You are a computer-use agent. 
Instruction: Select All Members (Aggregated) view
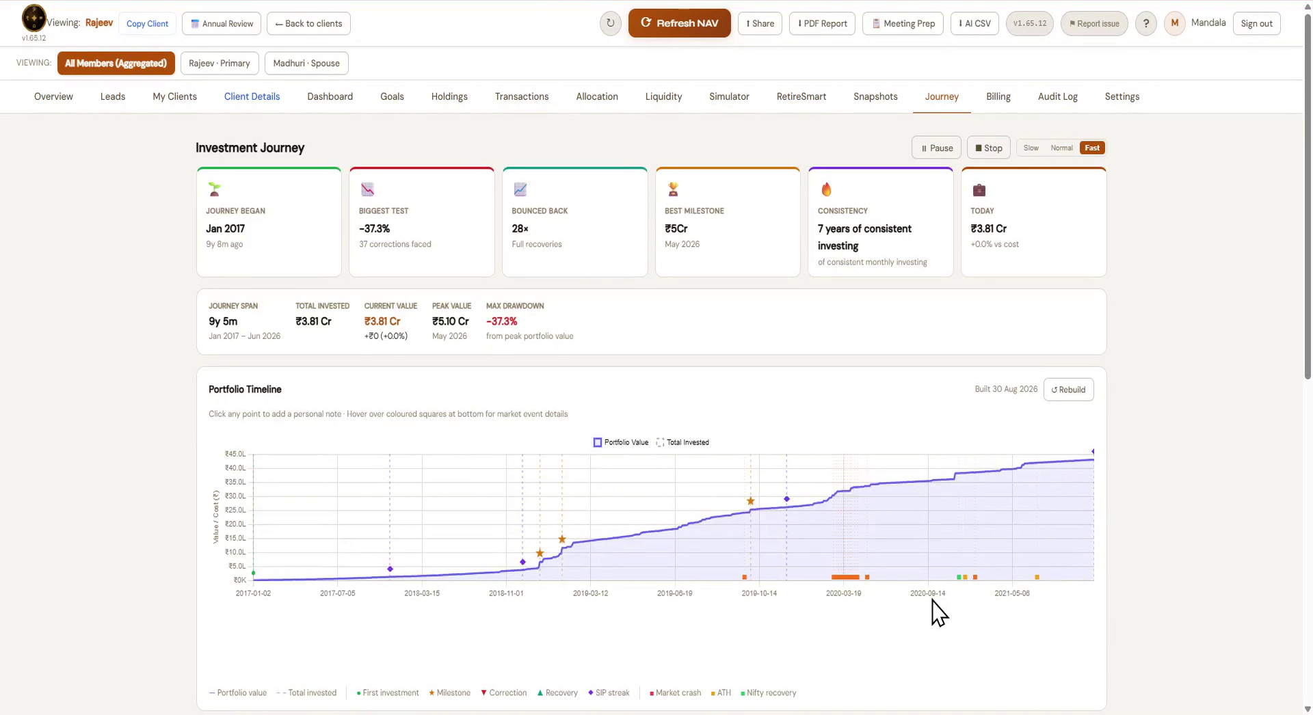[x=116, y=63]
